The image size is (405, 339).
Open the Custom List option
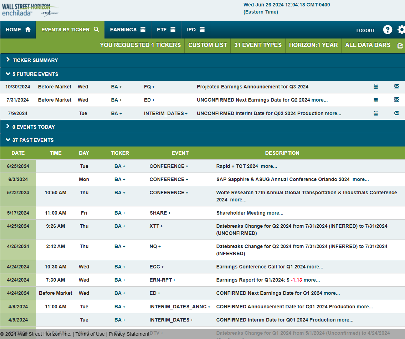pos(207,45)
